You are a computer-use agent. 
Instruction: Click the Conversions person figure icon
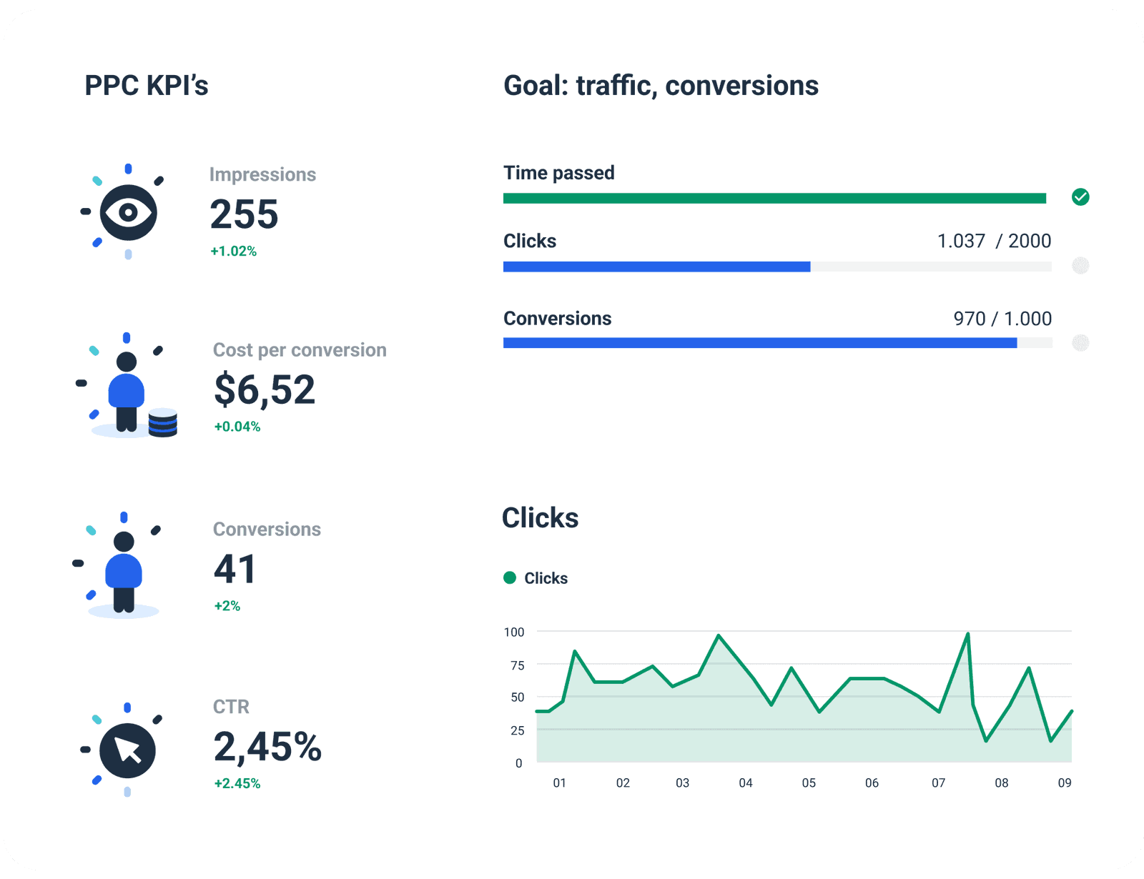(x=125, y=572)
